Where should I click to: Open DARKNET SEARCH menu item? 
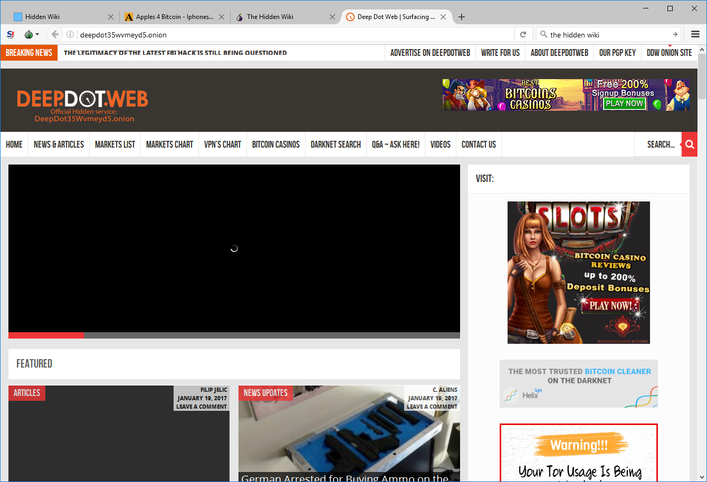coord(336,144)
